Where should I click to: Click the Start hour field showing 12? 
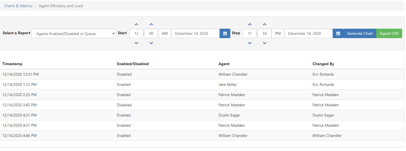click(x=136, y=33)
